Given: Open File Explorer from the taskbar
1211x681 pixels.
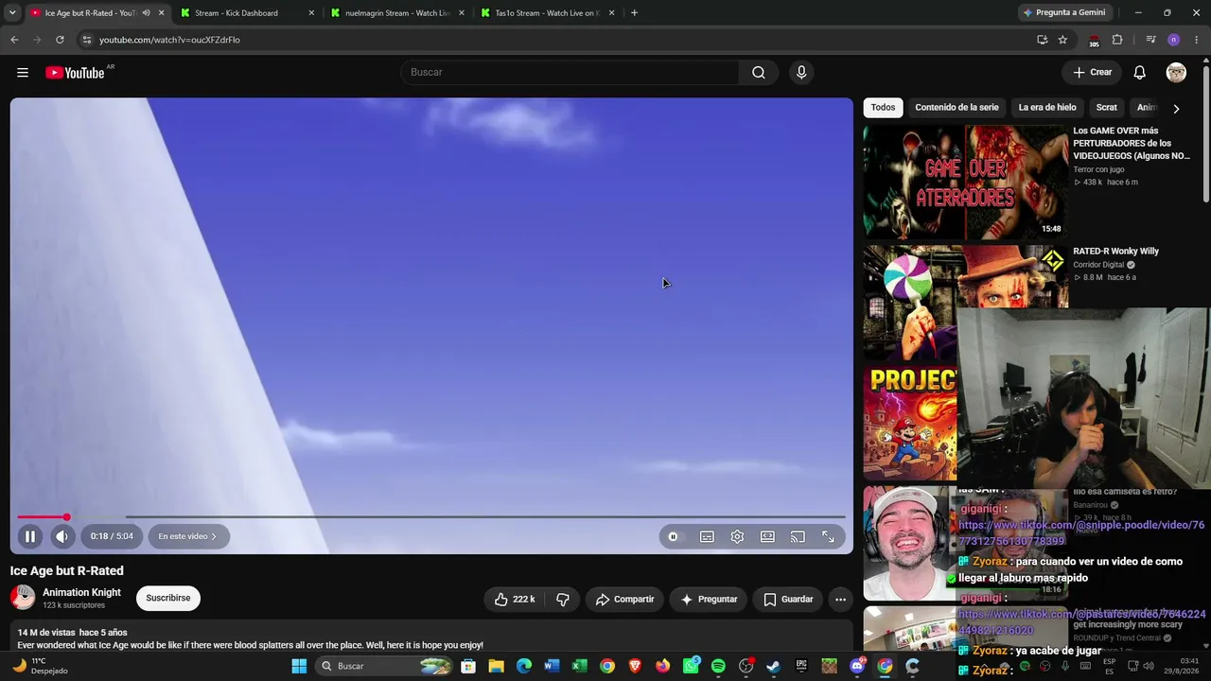Looking at the screenshot, I should tap(497, 666).
